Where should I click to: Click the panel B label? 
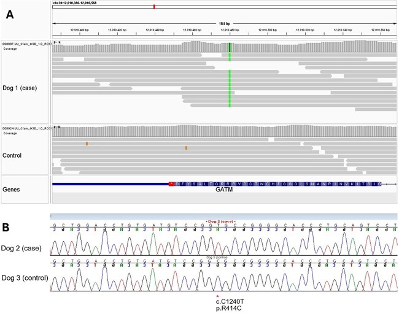[6, 227]
